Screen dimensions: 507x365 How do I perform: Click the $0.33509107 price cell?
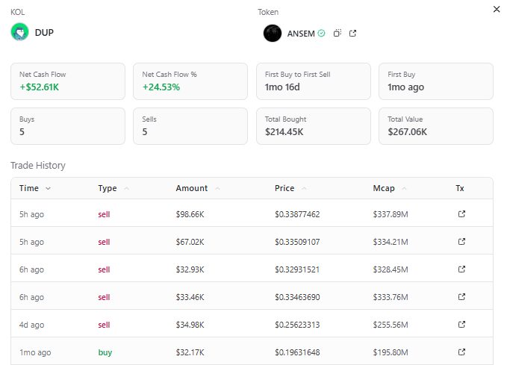click(297, 242)
